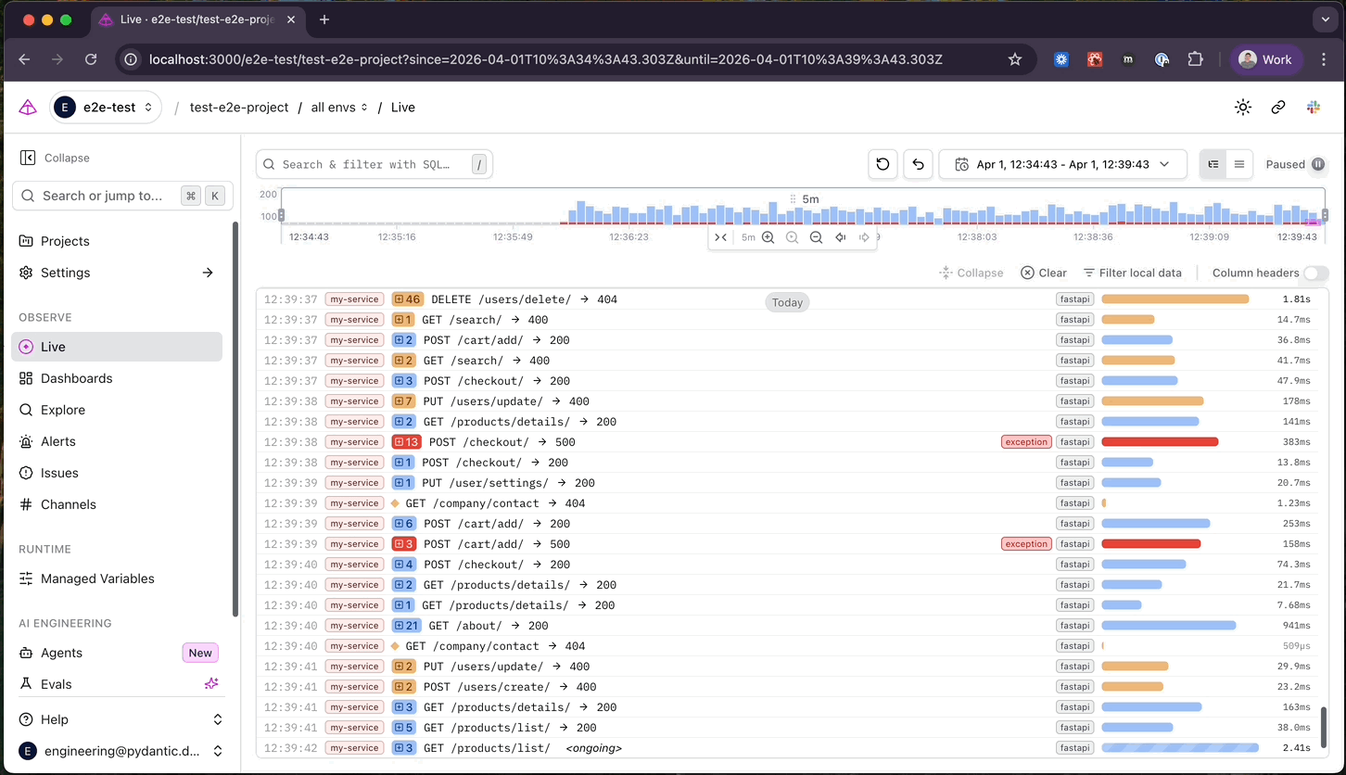Click the Clear button above the trace list
Viewport: 1346px width, 775px height.
(1043, 273)
